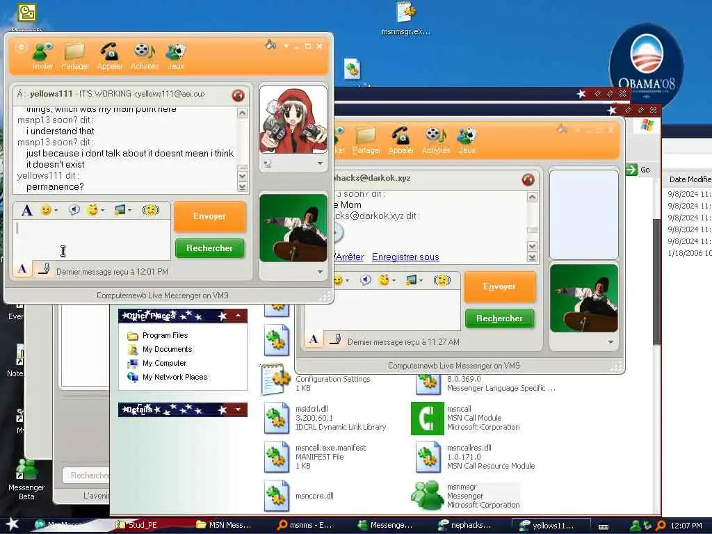This screenshot has width=712, height=534.
Task: Open Activités in yellows111 chat window
Action: (145, 56)
